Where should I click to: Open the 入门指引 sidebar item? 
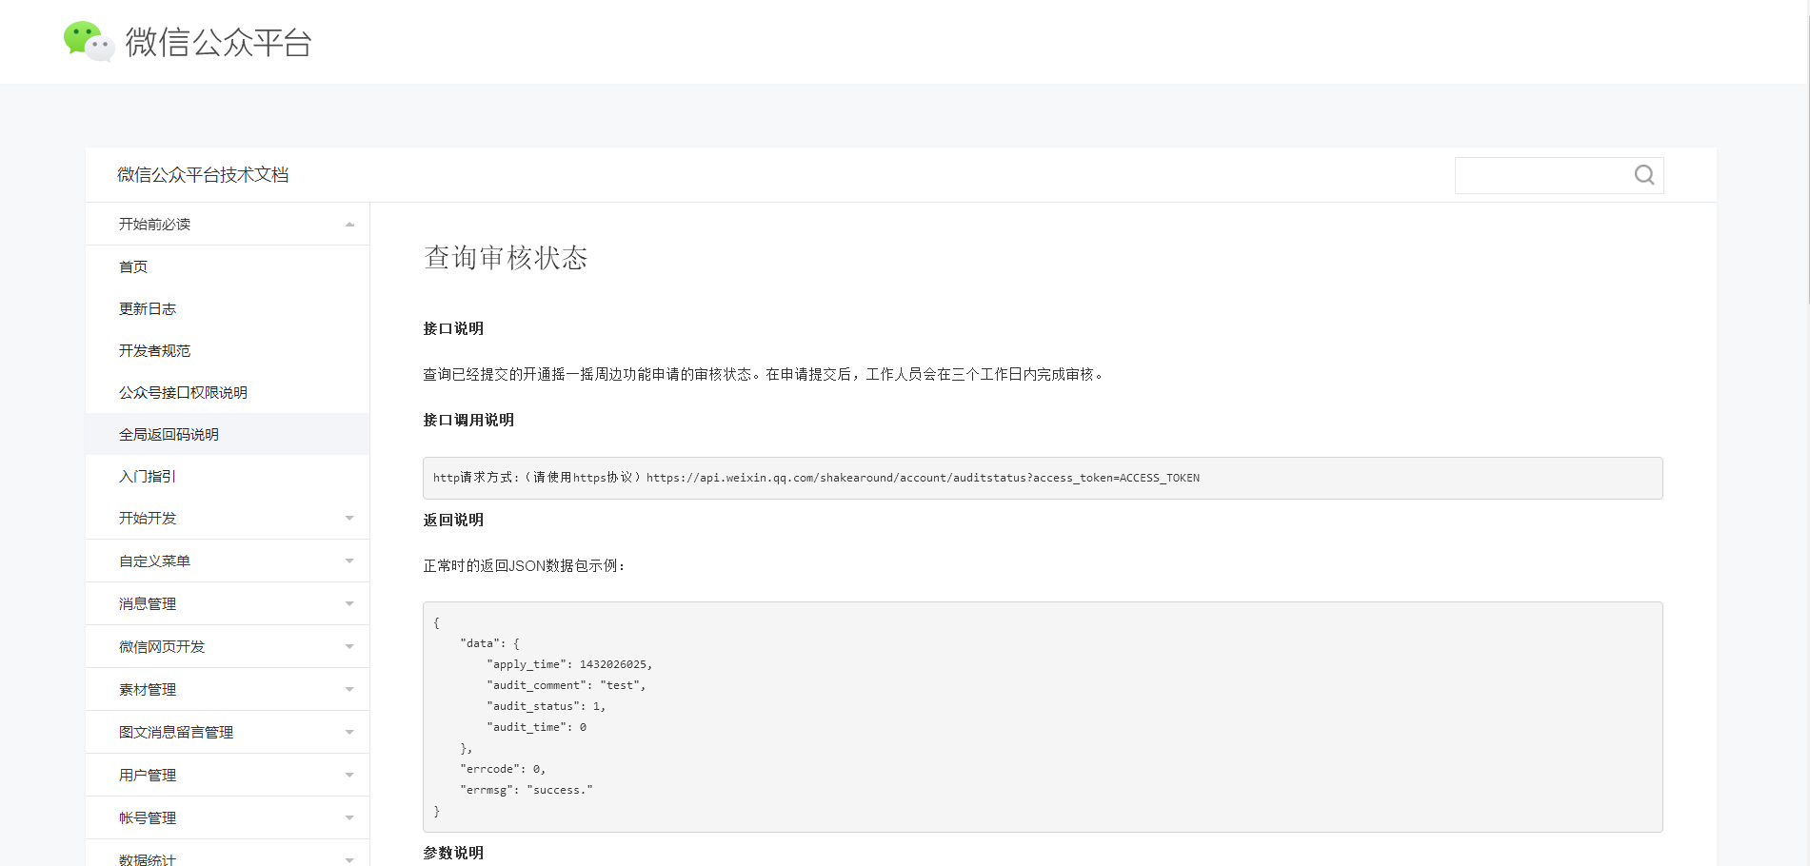coord(228,476)
